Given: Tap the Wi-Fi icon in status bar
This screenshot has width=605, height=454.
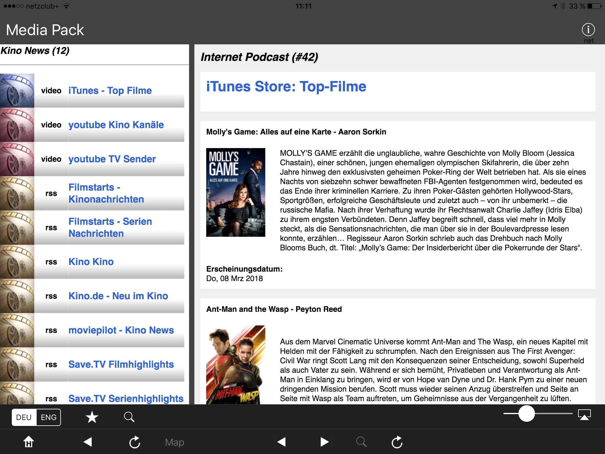Looking at the screenshot, I should [66, 6].
